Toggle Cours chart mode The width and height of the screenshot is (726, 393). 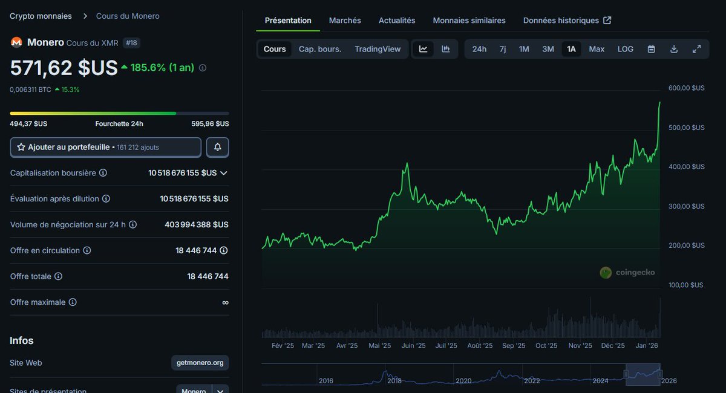coord(275,49)
